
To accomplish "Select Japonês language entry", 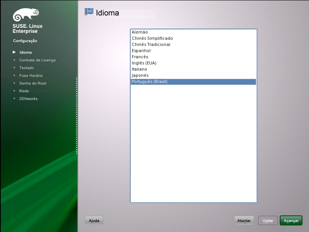I will click(193, 75).
